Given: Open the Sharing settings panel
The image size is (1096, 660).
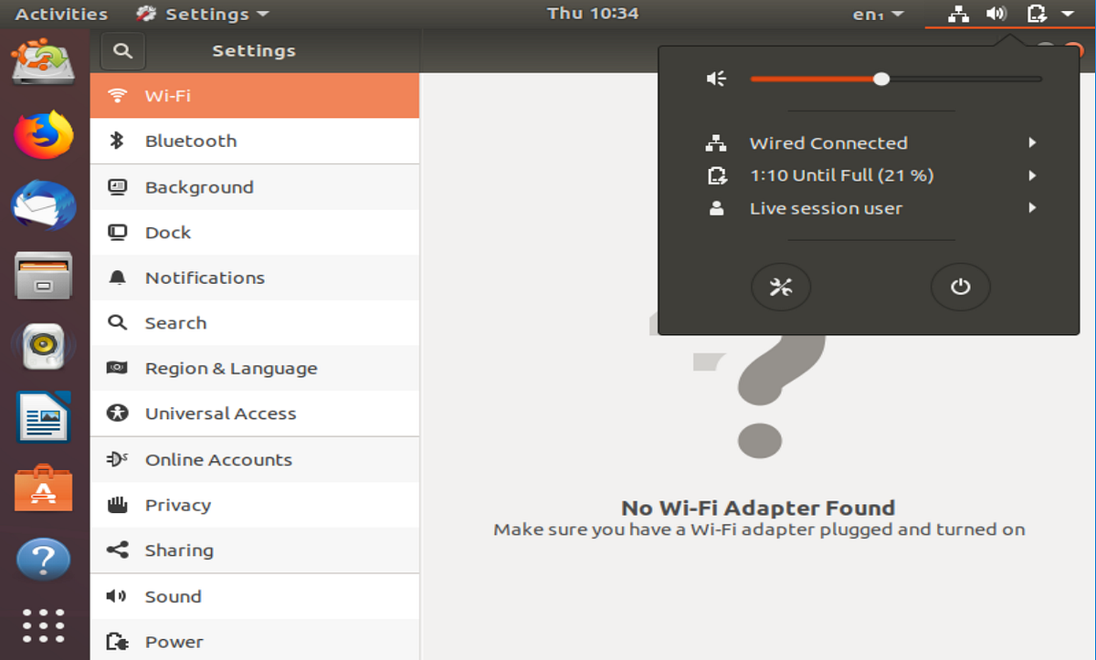Looking at the screenshot, I should pos(255,550).
